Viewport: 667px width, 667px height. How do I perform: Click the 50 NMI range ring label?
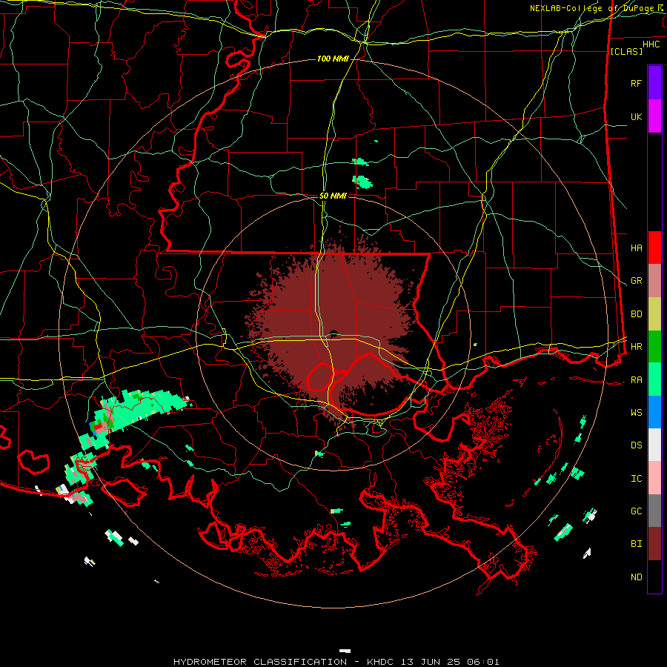(333, 196)
